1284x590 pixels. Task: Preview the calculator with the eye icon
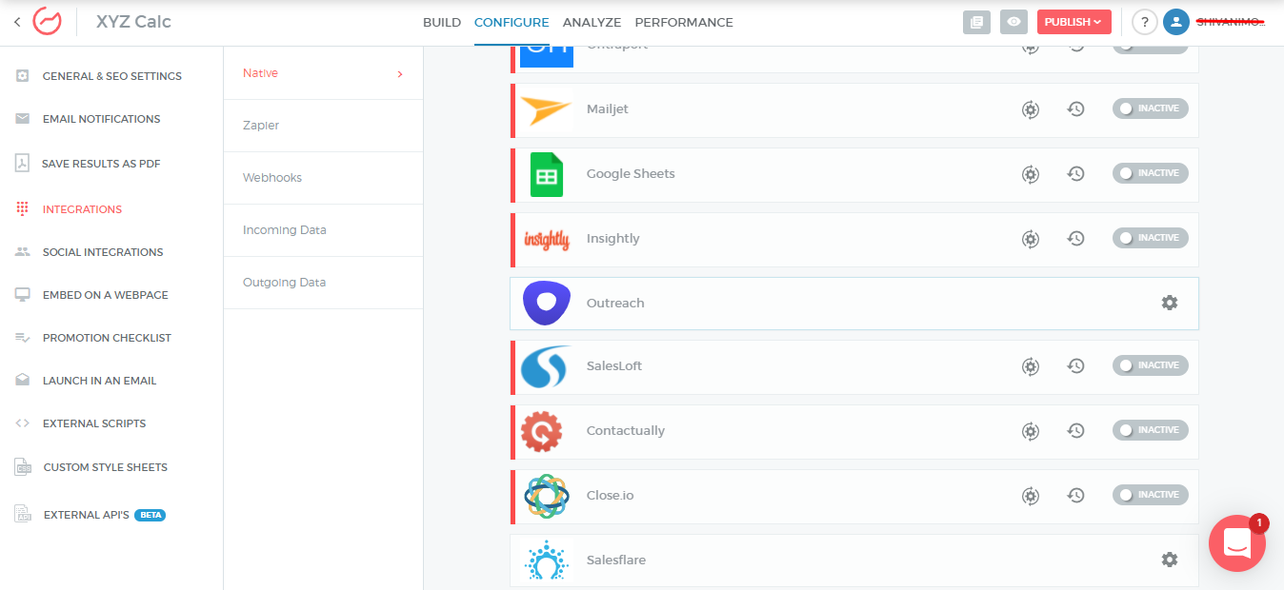point(1014,22)
